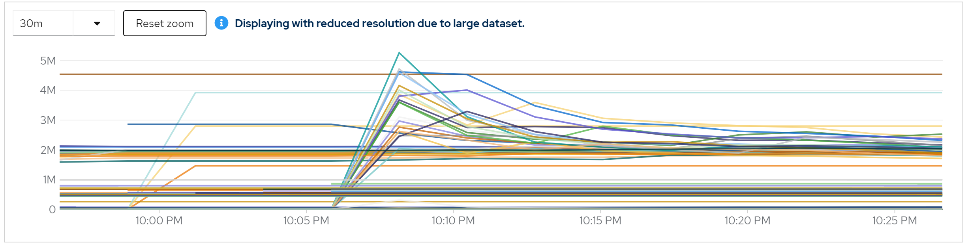This screenshot has width=966, height=246.
Task: Click the 0 y-axis label
Action: [x=52, y=209]
